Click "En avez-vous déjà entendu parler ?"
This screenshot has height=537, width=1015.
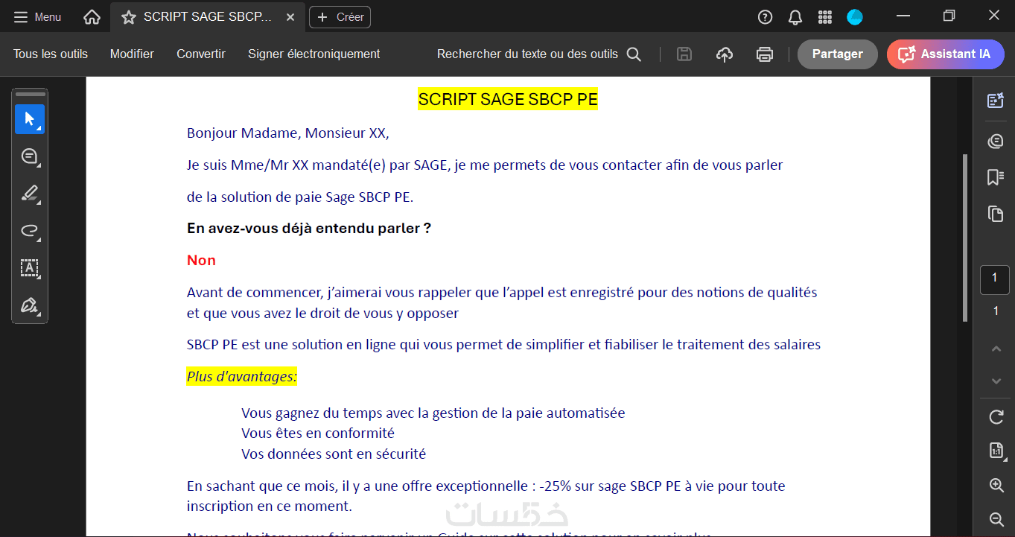tap(309, 229)
